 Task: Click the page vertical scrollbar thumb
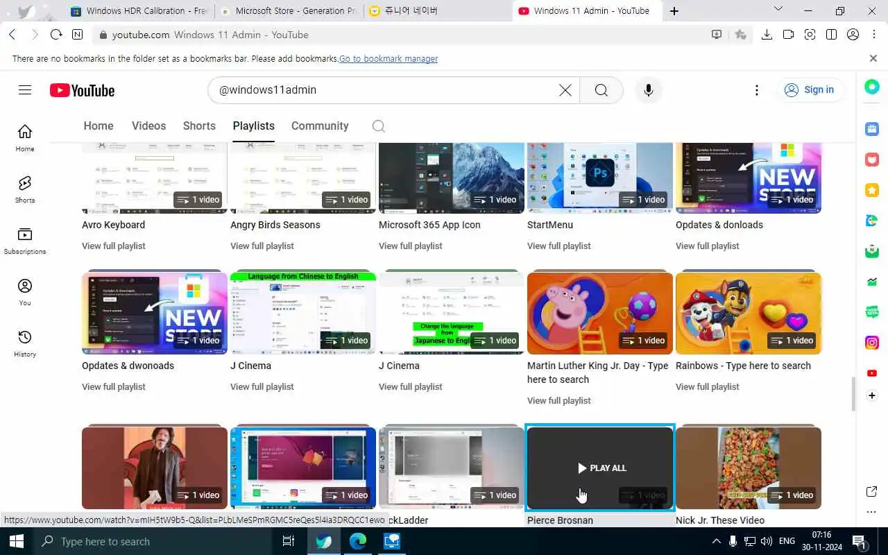853,394
